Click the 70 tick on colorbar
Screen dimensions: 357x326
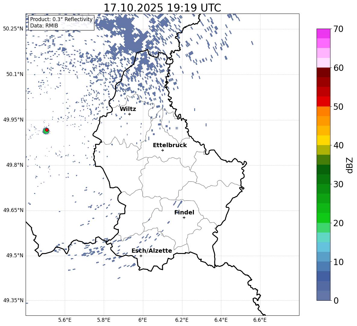point(338,29)
